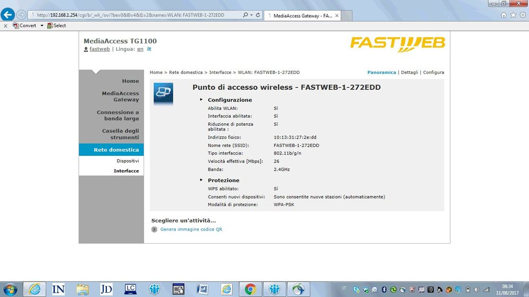
Task: Click the wireless access point icon
Action: click(163, 94)
